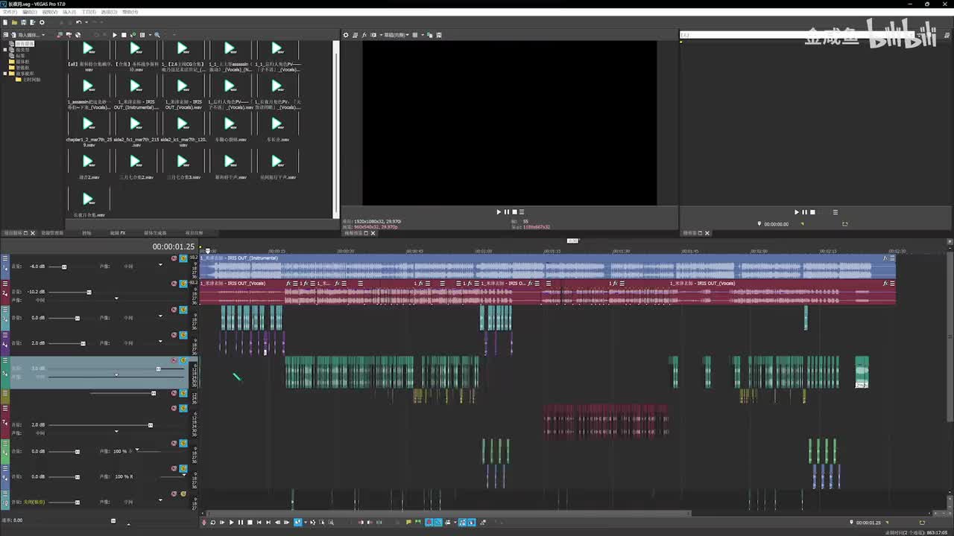Select 所有媒体 in the media tree

[25, 44]
